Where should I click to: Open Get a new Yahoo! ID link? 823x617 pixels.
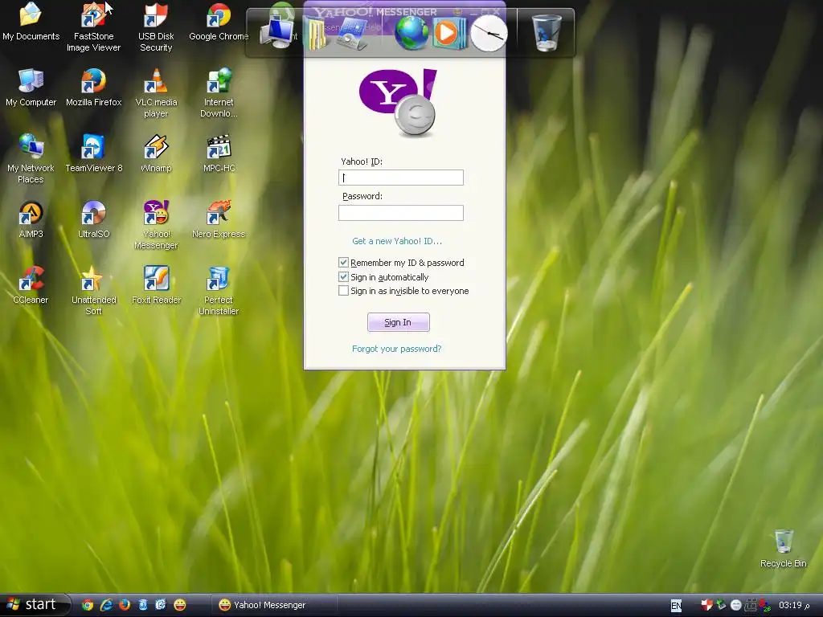(x=397, y=241)
